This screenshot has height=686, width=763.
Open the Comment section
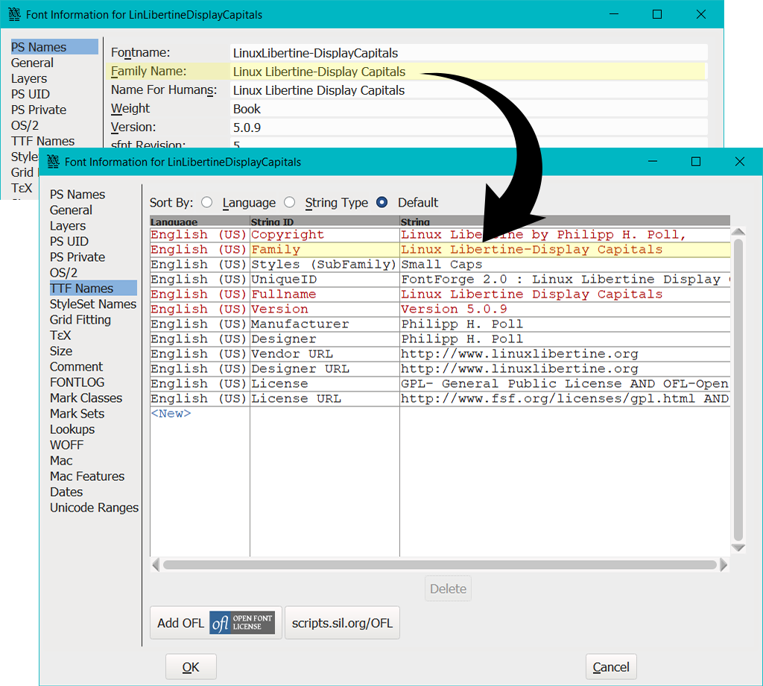pos(77,366)
